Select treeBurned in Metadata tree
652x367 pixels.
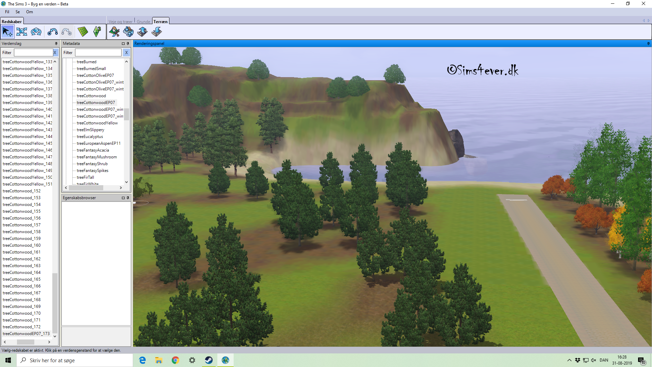[x=87, y=62]
